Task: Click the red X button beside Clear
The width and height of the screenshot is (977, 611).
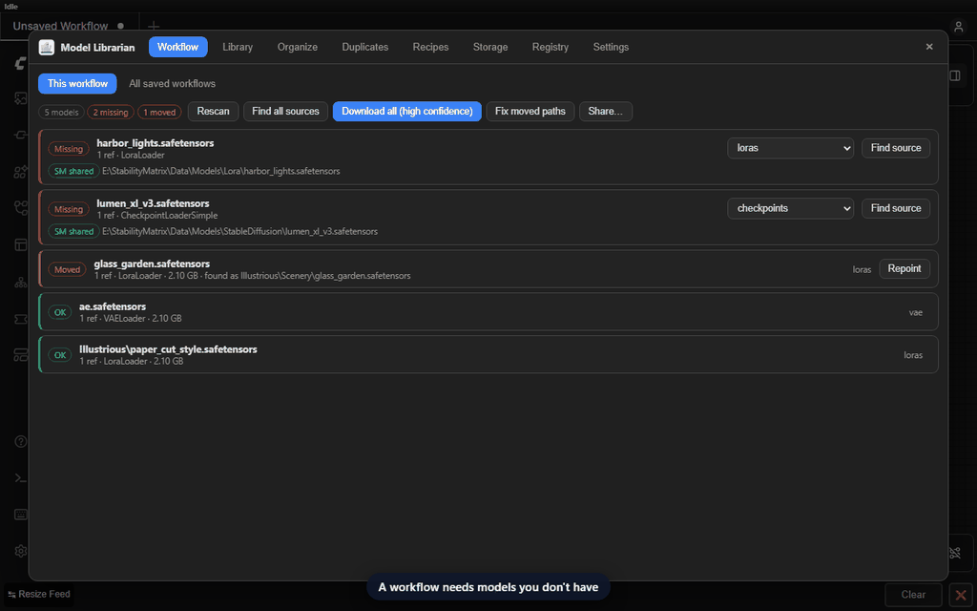Action: tap(961, 595)
